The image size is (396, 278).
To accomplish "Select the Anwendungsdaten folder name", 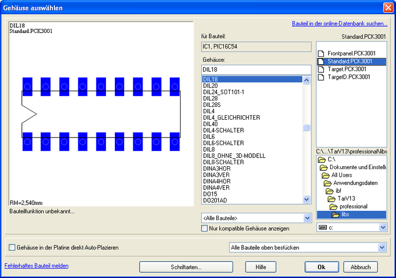I will 355,183.
